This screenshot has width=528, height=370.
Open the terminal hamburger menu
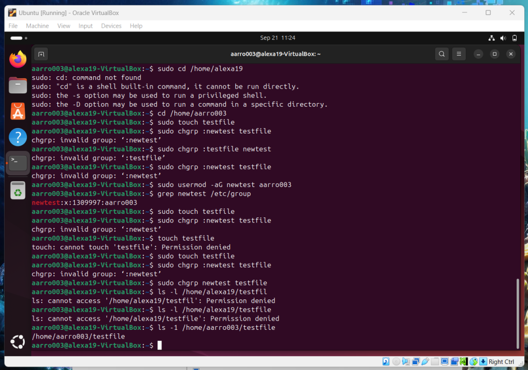coord(459,54)
